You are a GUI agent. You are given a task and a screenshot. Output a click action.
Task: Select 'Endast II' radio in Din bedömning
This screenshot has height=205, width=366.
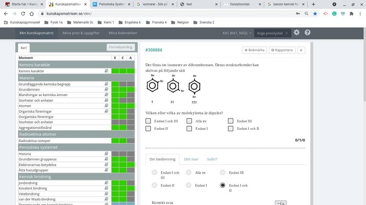click(155, 185)
